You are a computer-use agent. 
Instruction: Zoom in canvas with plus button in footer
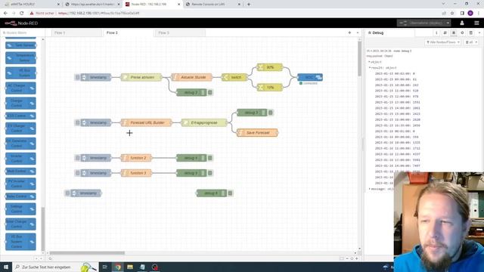click(x=357, y=258)
